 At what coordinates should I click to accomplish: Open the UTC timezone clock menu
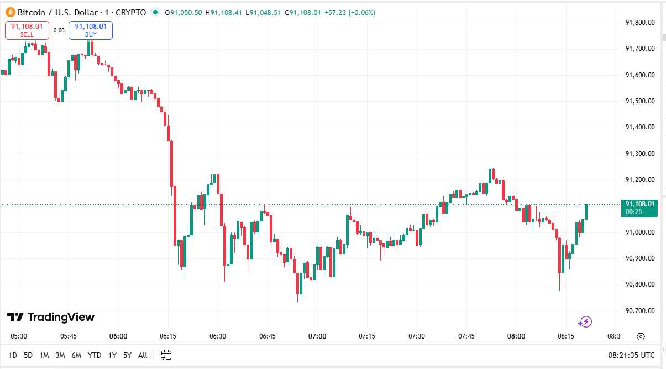631,355
